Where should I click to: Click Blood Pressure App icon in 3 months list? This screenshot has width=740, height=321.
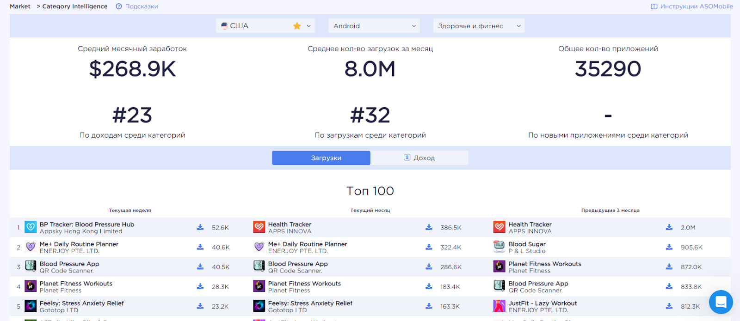click(499, 286)
